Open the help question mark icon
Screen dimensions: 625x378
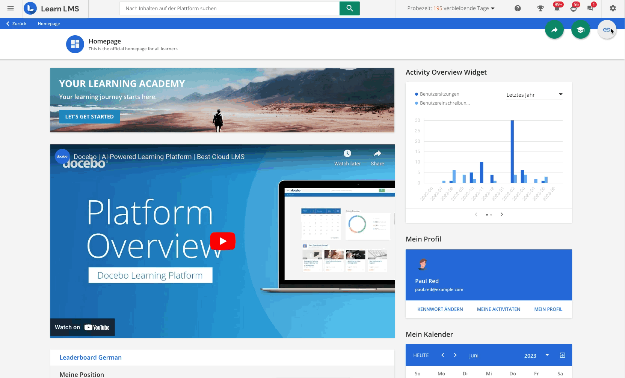click(518, 8)
